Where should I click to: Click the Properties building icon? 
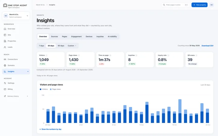click(x=5, y=41)
